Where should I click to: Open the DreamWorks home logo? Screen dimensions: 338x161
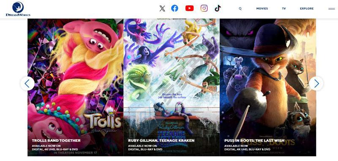click(18, 9)
